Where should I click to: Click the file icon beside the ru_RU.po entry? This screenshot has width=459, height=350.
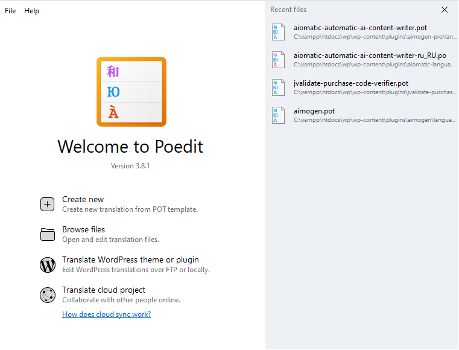coord(279,60)
